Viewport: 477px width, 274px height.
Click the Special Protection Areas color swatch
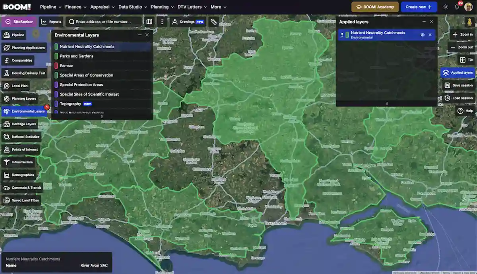point(56,85)
